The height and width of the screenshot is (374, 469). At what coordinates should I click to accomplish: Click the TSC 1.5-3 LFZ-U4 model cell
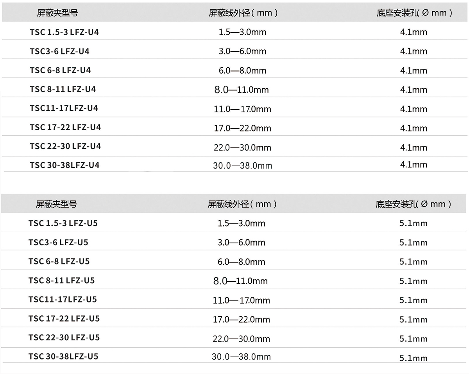tap(64, 32)
